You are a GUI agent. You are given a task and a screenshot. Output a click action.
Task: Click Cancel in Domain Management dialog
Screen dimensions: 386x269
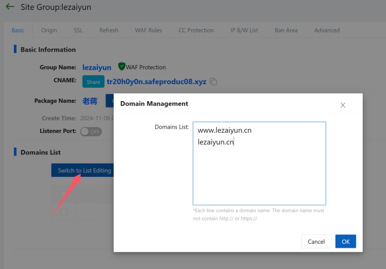tap(316, 241)
